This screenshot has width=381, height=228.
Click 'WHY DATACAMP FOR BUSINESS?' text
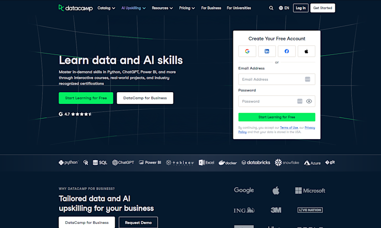[87, 189]
